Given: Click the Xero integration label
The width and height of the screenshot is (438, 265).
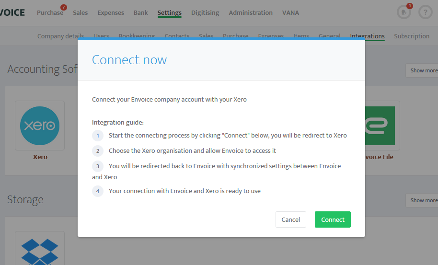Looking at the screenshot, I should coord(40,157).
